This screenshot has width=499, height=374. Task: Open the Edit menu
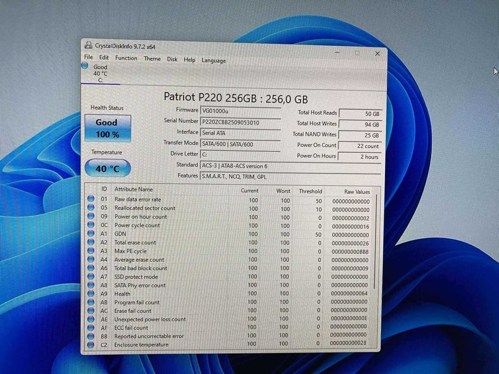click(x=104, y=58)
